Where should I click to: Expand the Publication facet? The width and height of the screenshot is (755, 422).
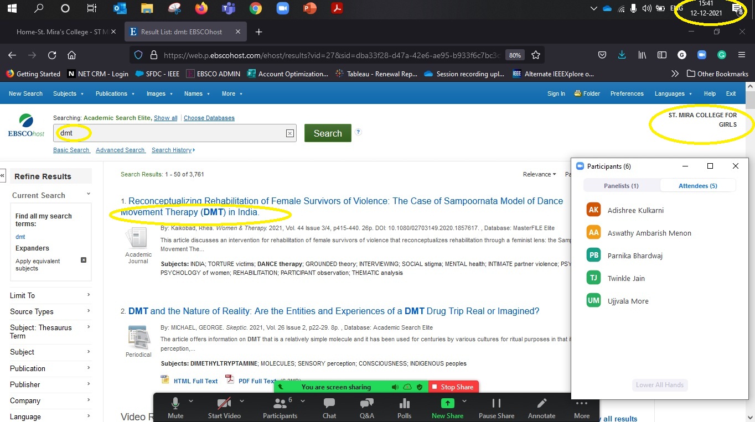(50, 368)
